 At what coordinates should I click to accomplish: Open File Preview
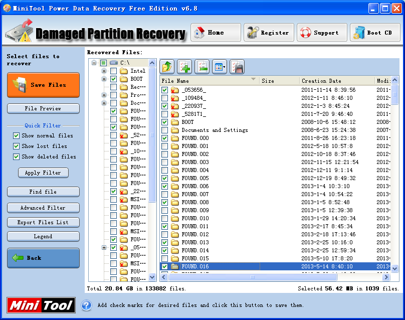pyautogui.click(x=43, y=108)
